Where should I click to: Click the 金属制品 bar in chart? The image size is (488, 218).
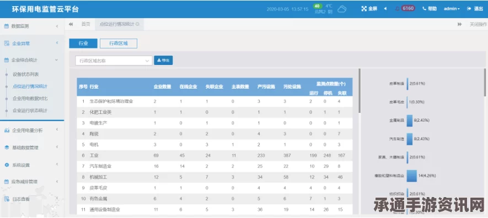410,121
